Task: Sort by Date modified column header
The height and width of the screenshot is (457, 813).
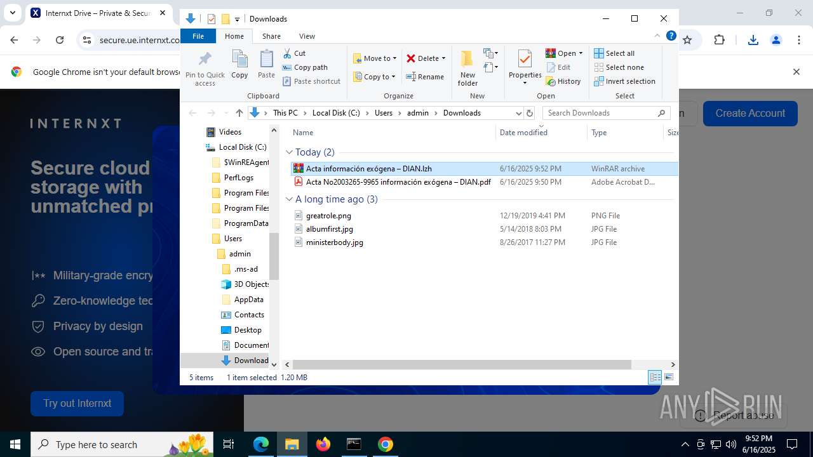Action: 523,133
